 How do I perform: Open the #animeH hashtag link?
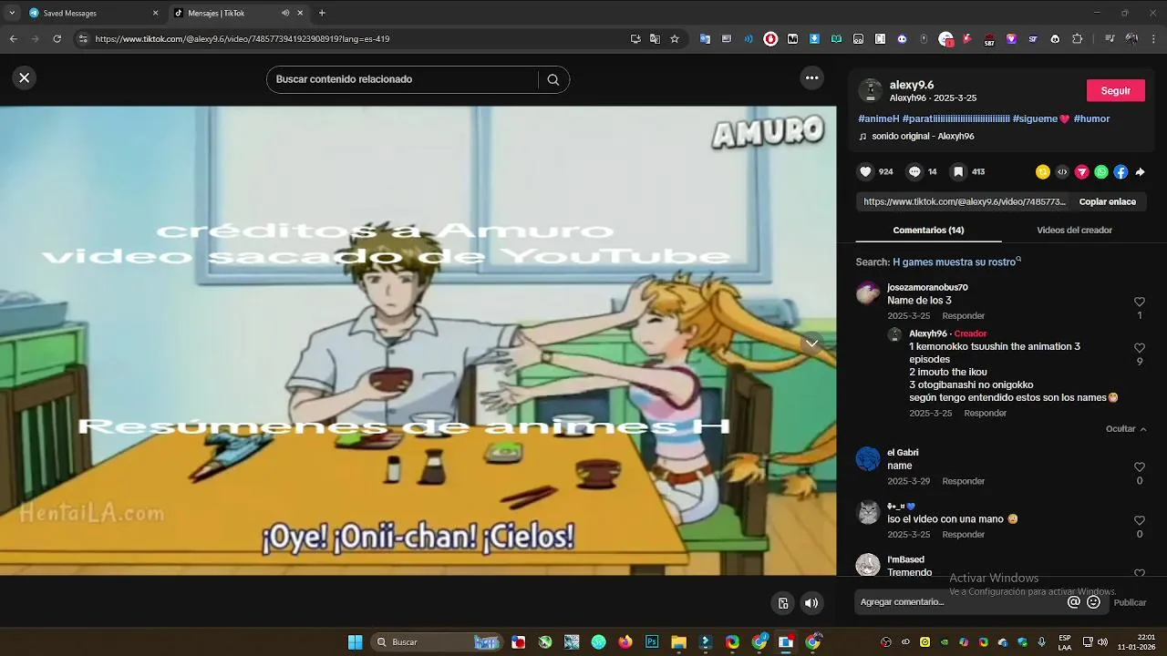[879, 119]
